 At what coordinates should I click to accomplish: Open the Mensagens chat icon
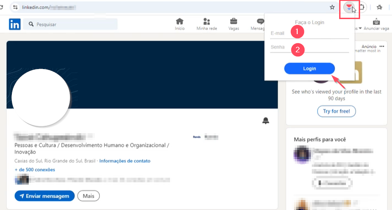260,21
